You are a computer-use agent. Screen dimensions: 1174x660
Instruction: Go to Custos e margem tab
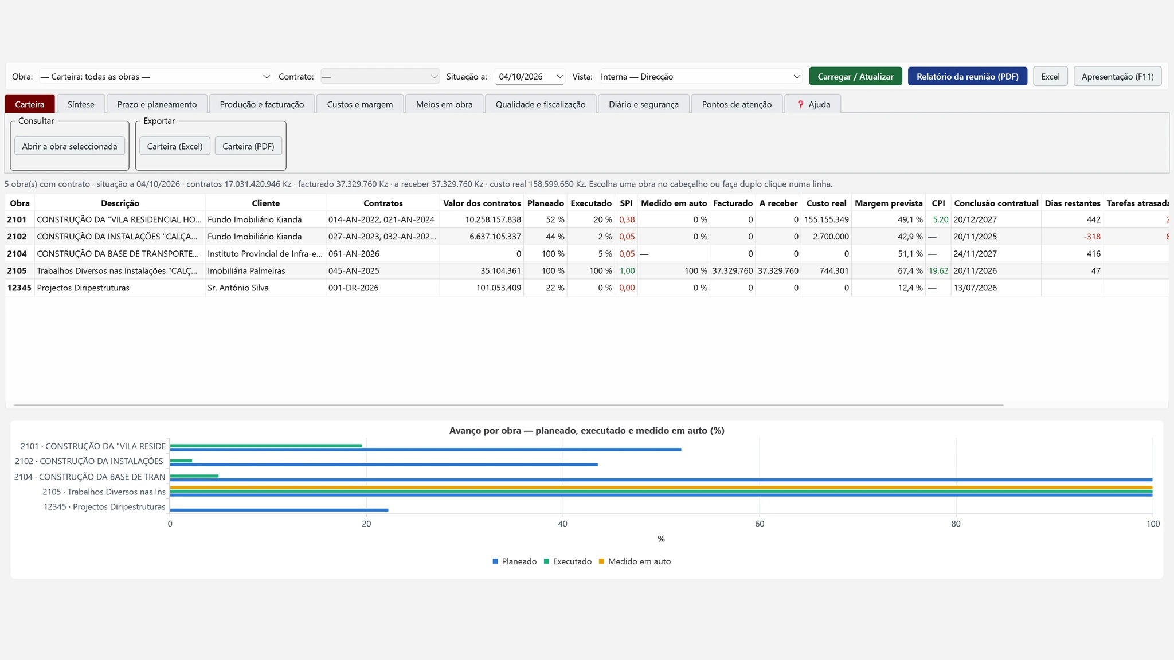click(360, 104)
